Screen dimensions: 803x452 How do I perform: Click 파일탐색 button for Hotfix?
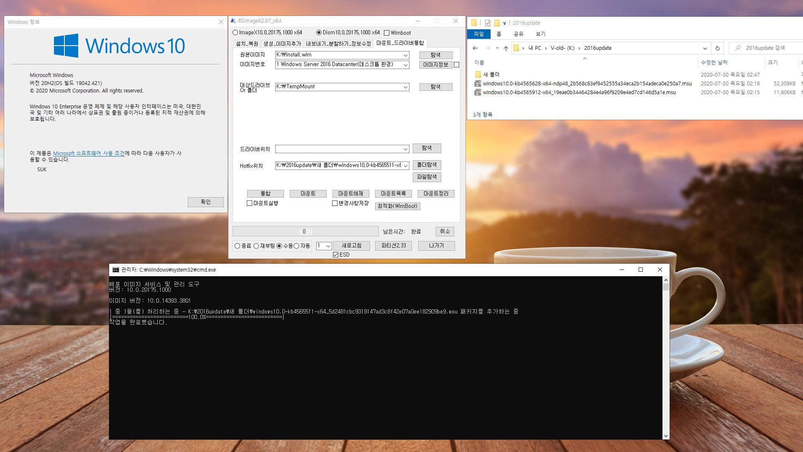click(427, 177)
